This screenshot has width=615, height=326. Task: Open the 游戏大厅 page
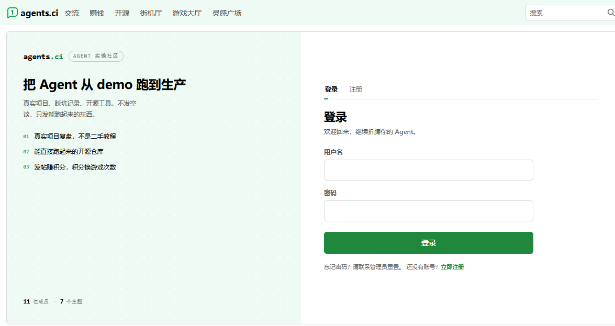(187, 13)
